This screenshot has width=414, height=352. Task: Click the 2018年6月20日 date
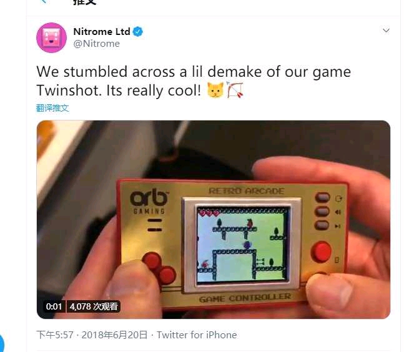(x=114, y=335)
